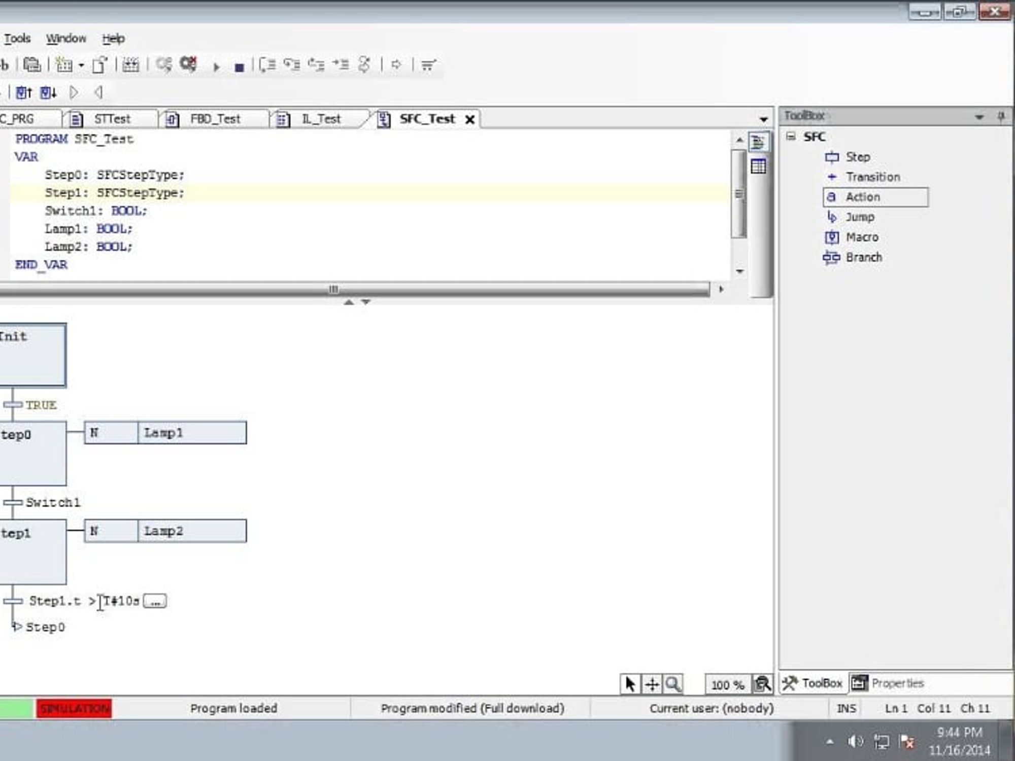
Task: Close the SFC_Test tab
Action: point(470,119)
